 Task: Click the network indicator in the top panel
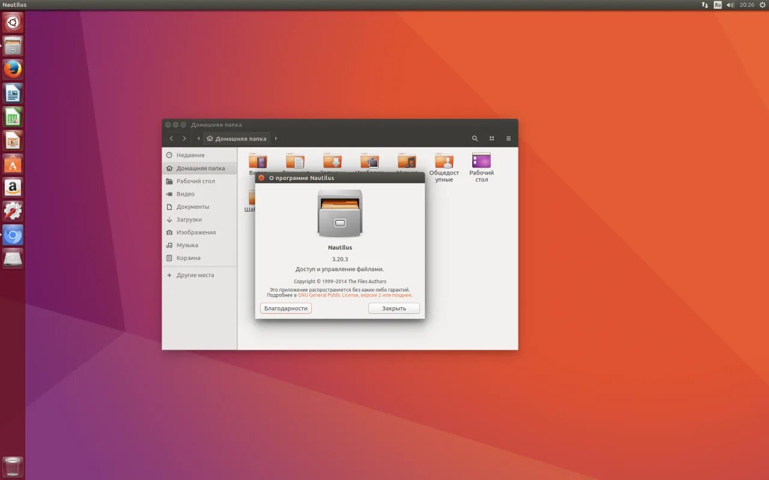click(705, 5)
